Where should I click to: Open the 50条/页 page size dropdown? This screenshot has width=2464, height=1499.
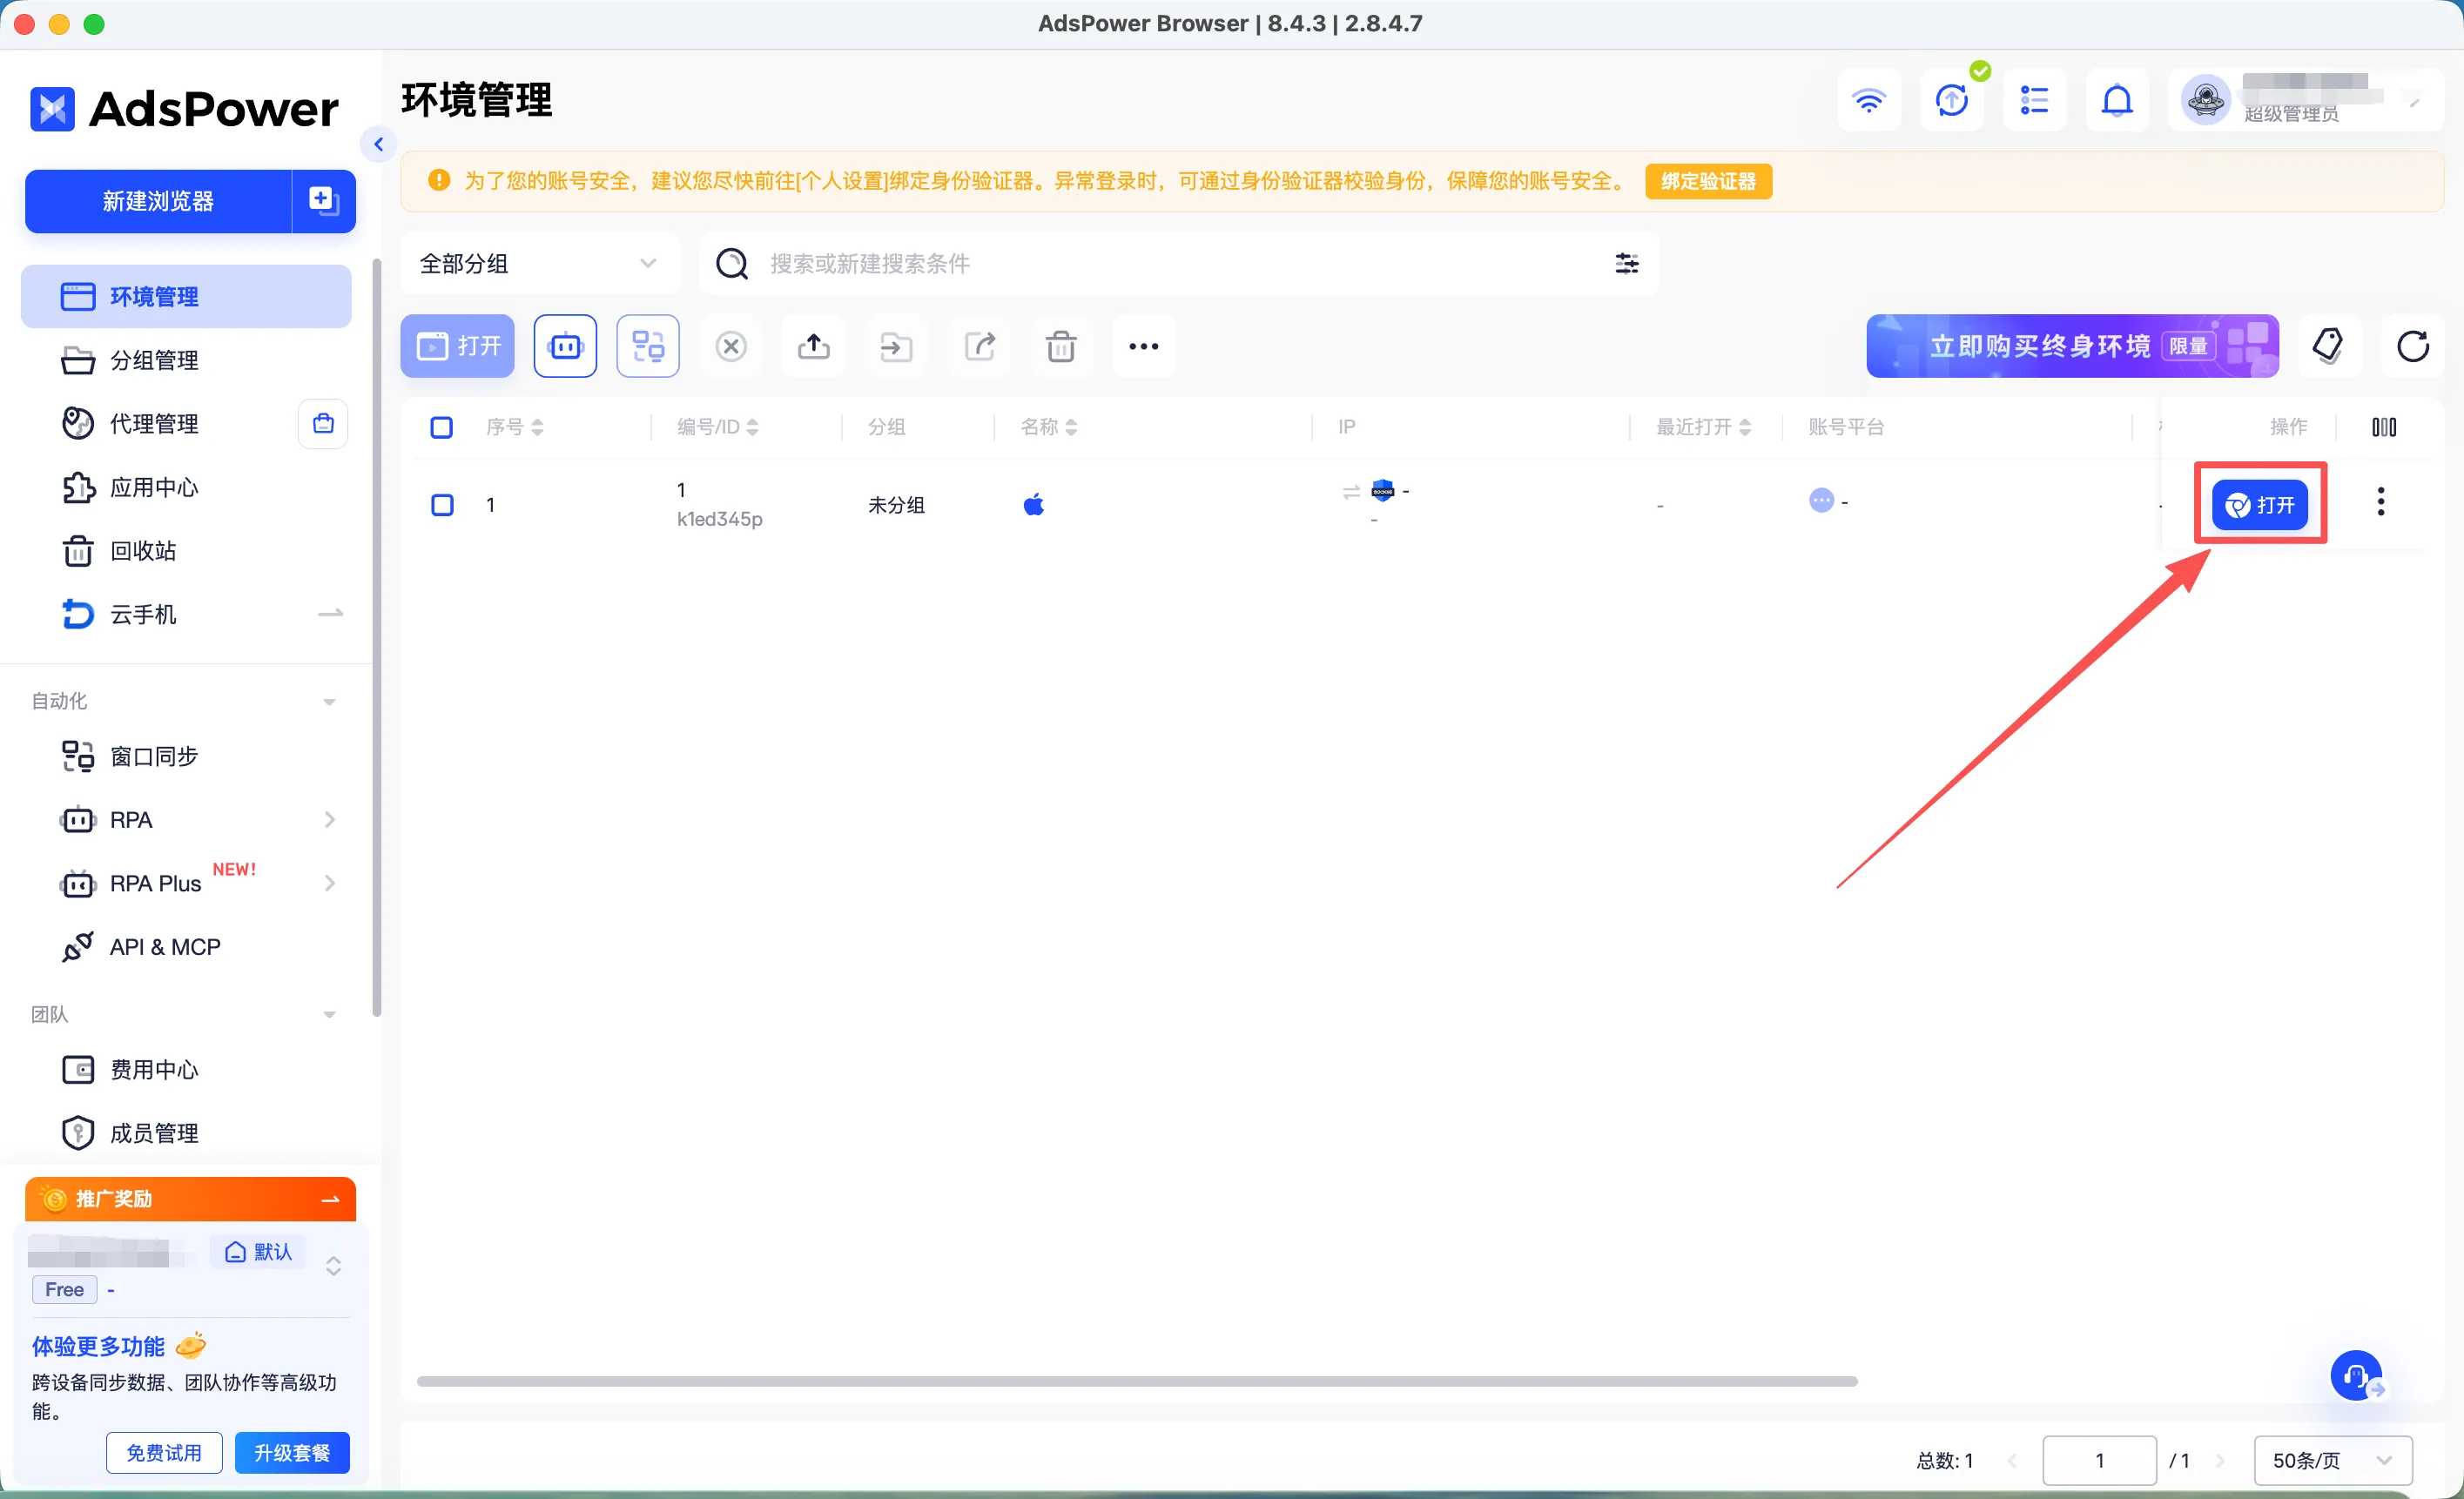(x=2332, y=1460)
